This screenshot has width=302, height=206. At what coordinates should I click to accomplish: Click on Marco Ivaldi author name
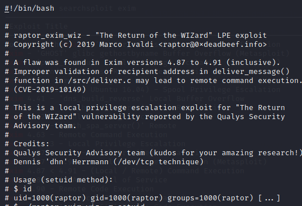tap(126, 45)
